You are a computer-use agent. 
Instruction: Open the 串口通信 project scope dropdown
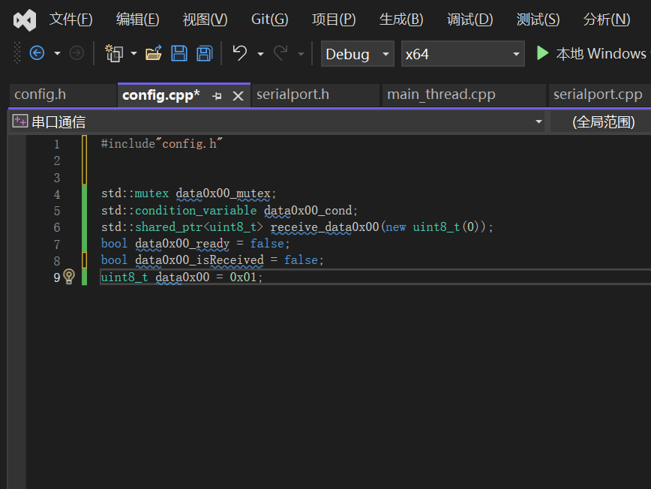(x=277, y=121)
